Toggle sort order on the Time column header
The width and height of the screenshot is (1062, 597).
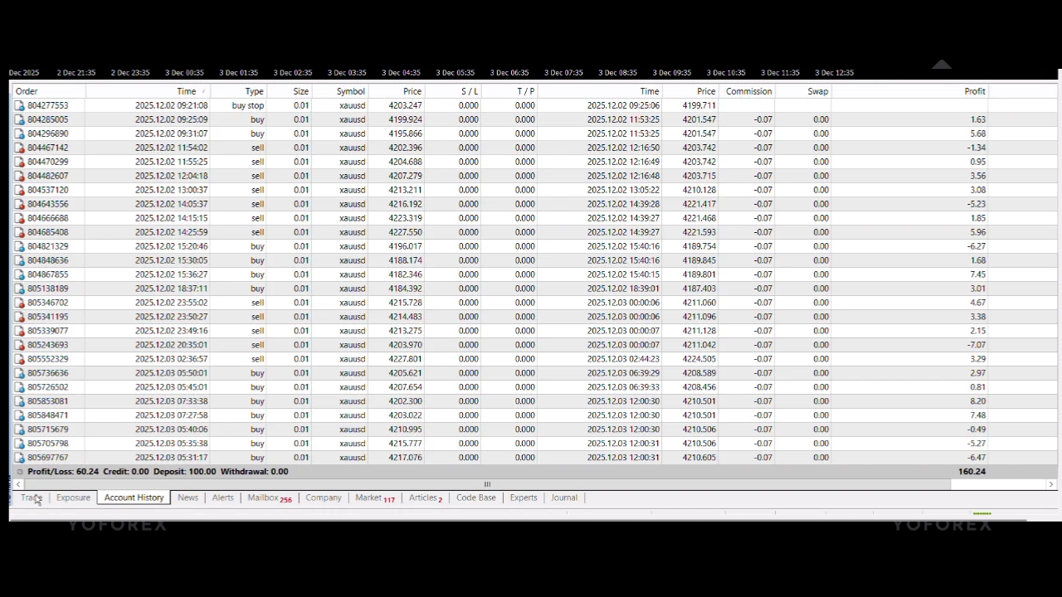(186, 91)
